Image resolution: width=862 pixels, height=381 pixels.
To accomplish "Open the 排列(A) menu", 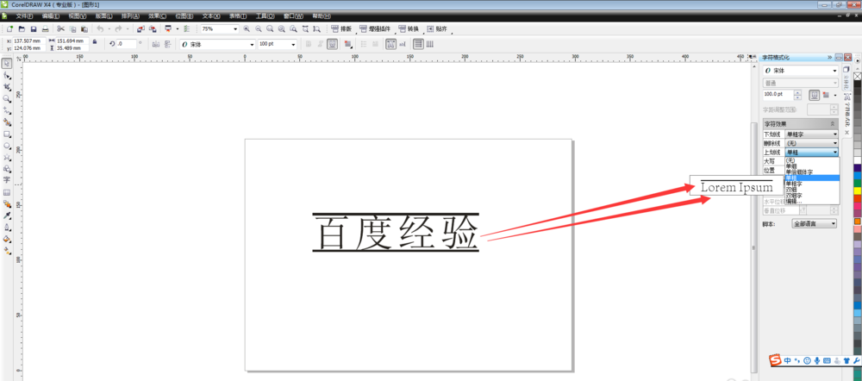I will [x=130, y=16].
